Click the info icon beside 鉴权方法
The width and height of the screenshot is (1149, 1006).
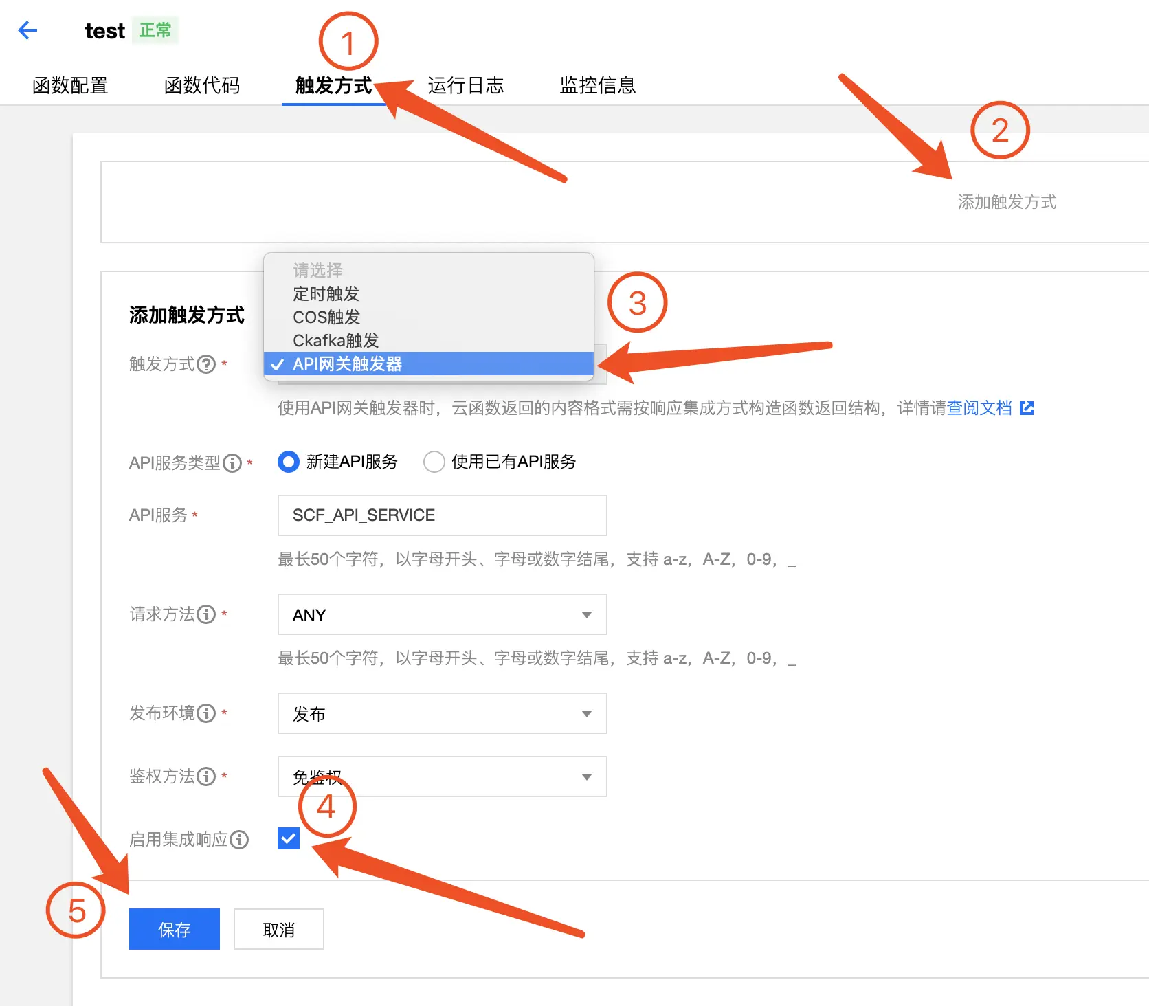205,776
